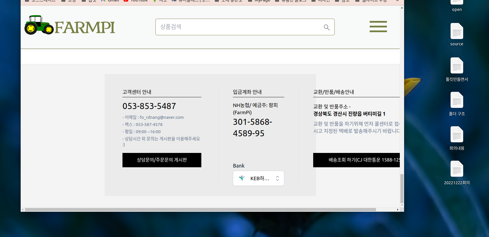Select the source file on the desktop
Viewport: 489px width, 237px height.
(x=457, y=34)
